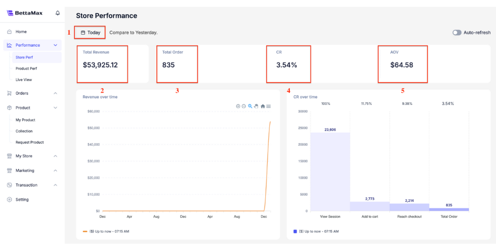Image resolution: width=496 pixels, height=248 pixels.
Task: Open the revenue chart hamburger menu
Action: click(x=268, y=106)
